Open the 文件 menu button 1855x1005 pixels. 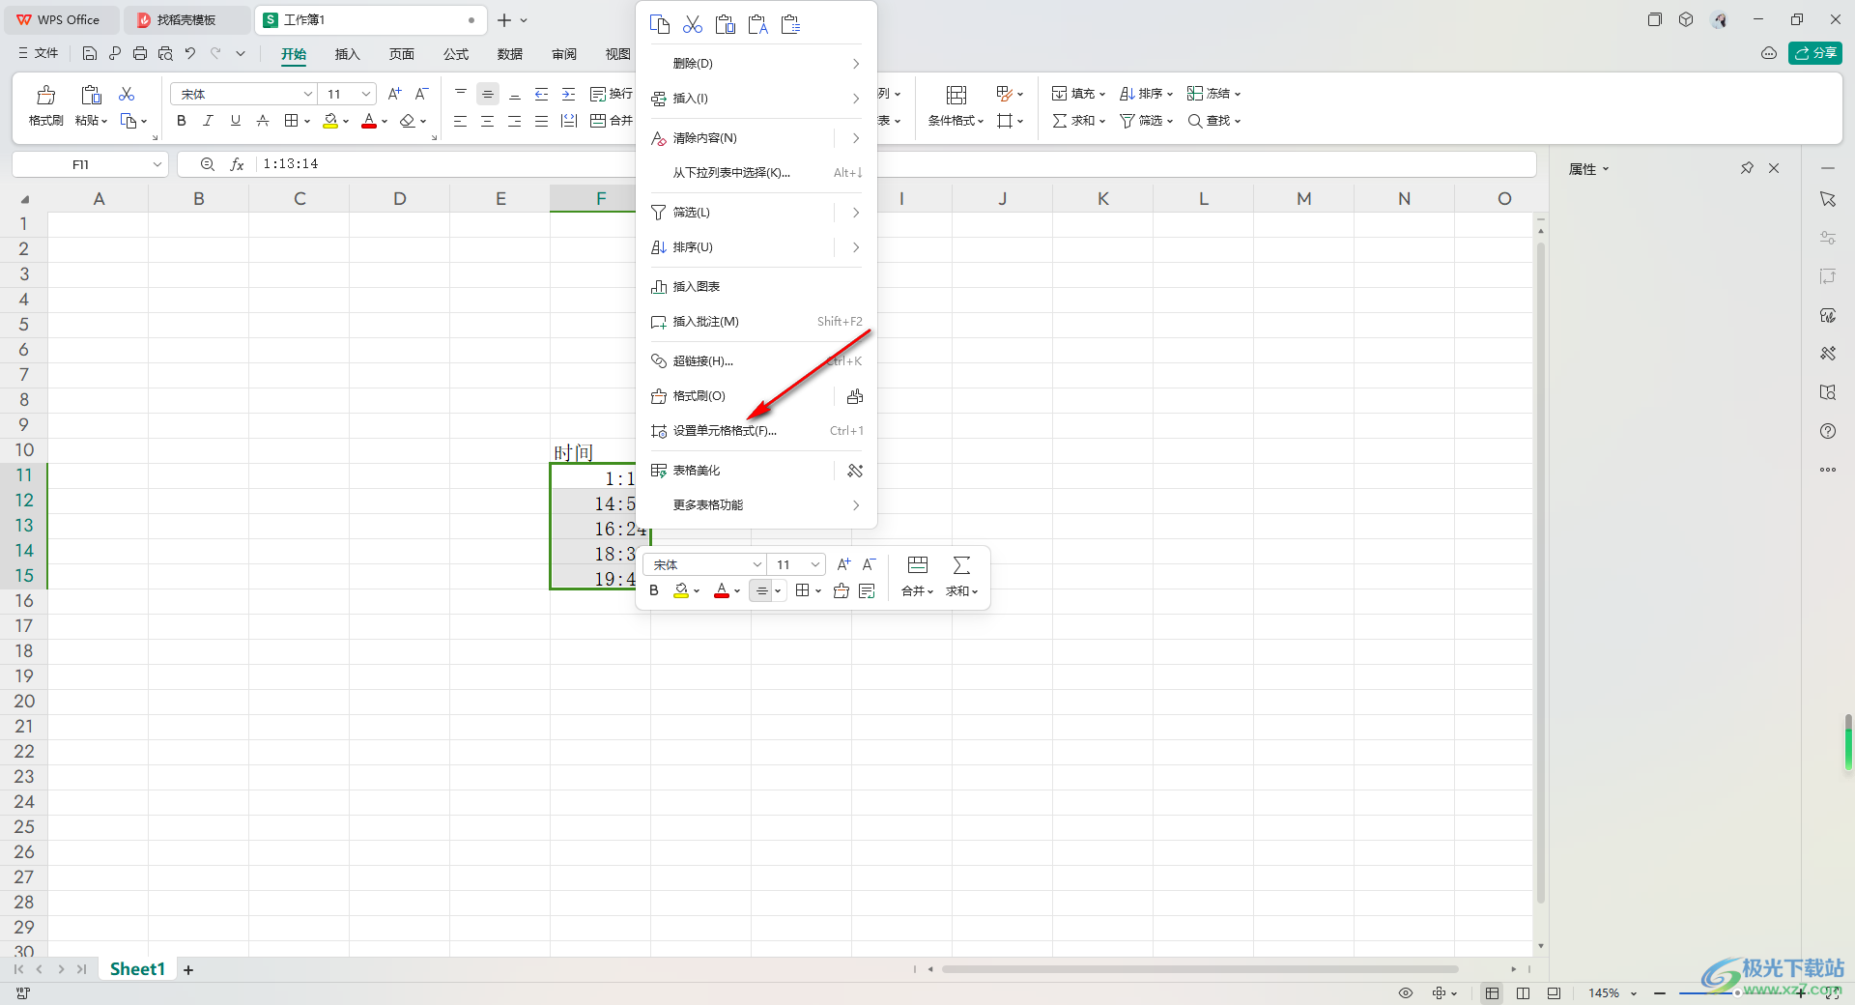coord(39,54)
